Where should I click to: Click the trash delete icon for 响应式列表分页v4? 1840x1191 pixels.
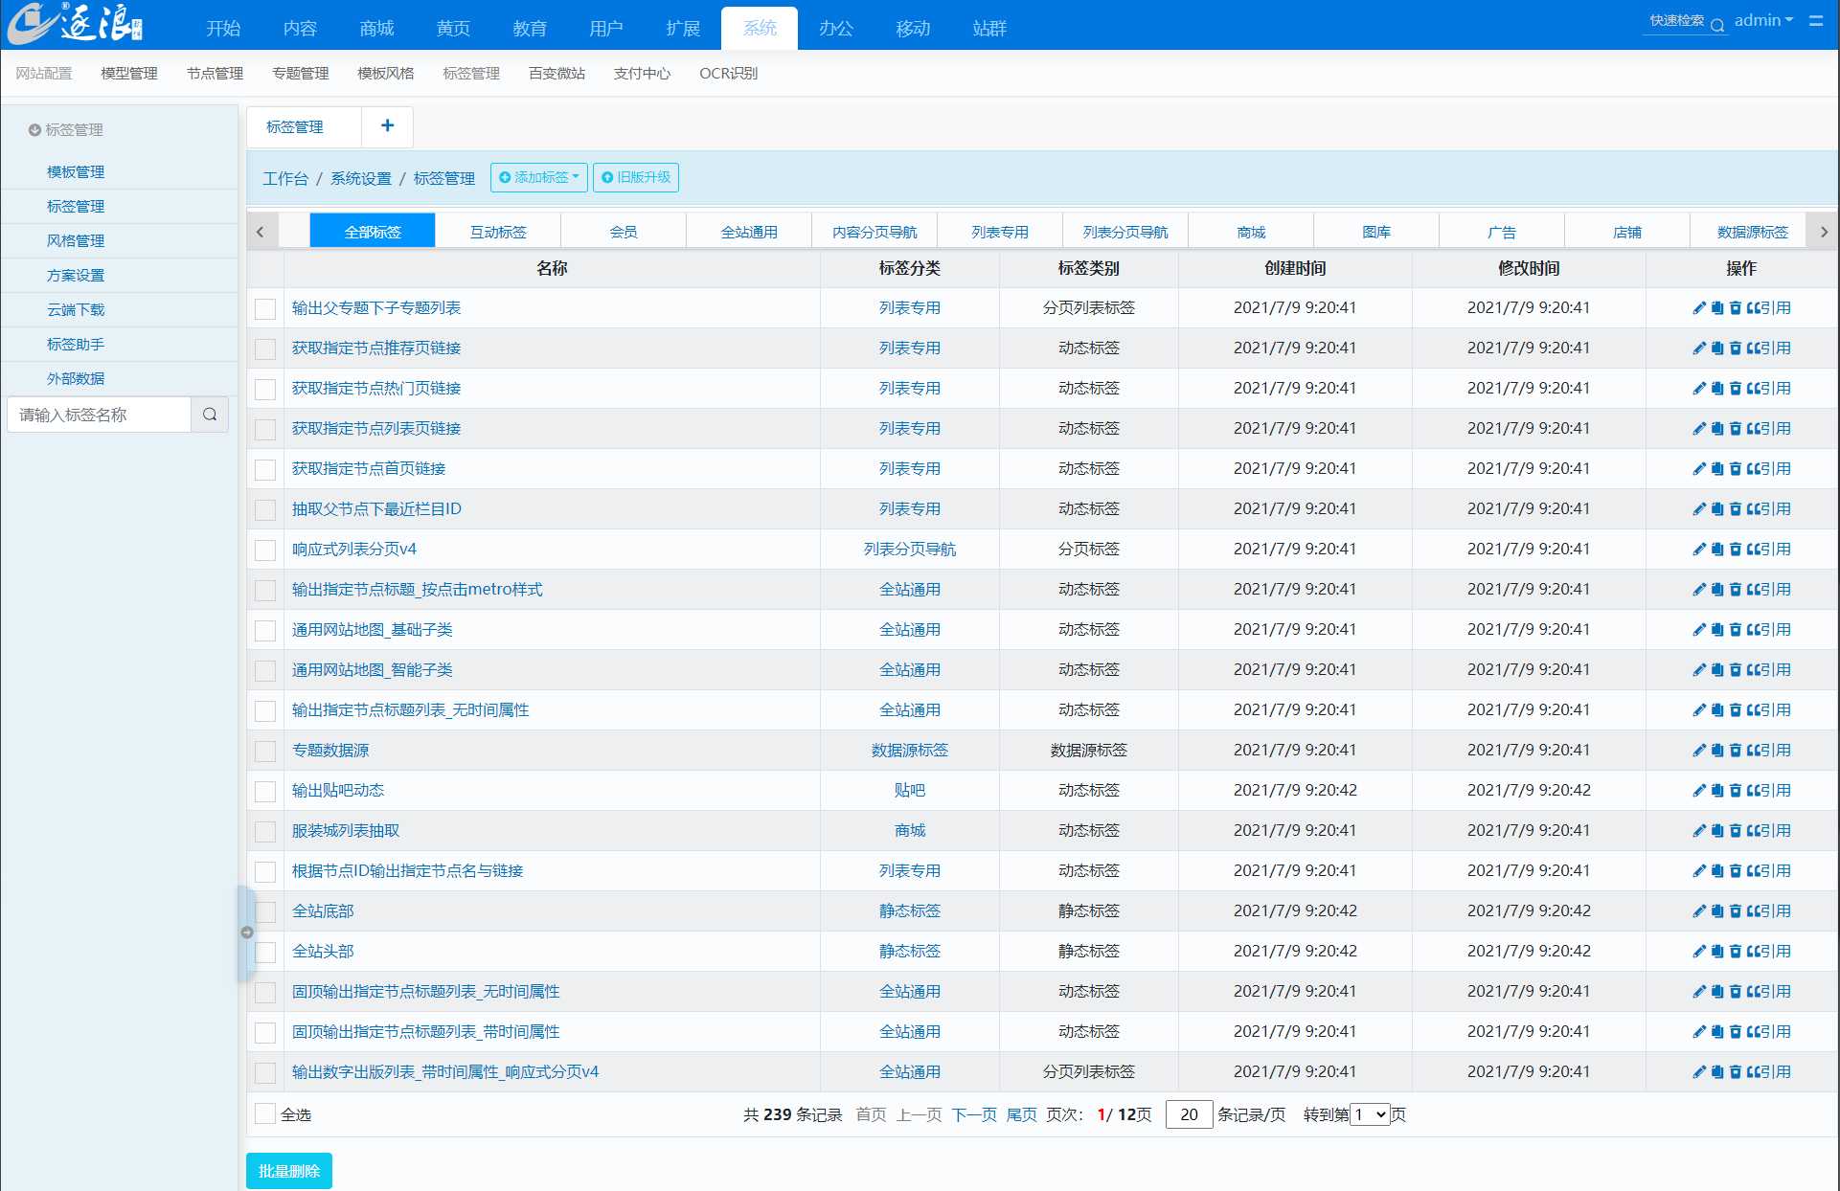pos(1735,550)
